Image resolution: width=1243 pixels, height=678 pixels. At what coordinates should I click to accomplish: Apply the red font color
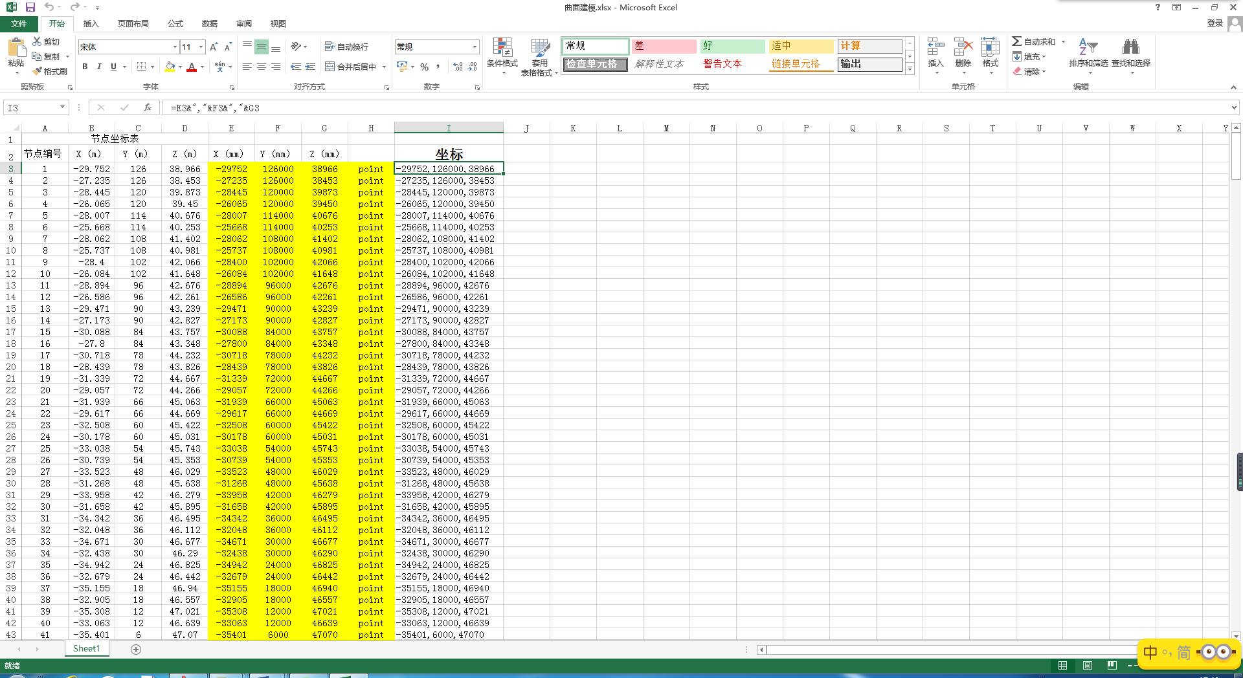[192, 67]
